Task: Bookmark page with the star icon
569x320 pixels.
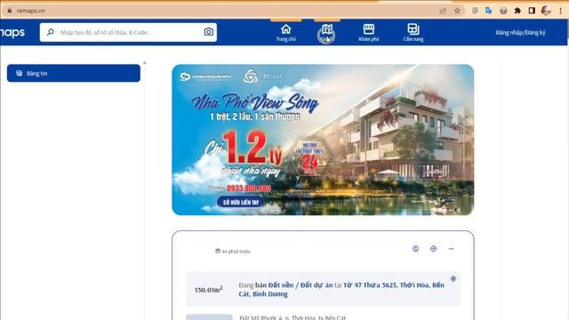Action: [457, 11]
